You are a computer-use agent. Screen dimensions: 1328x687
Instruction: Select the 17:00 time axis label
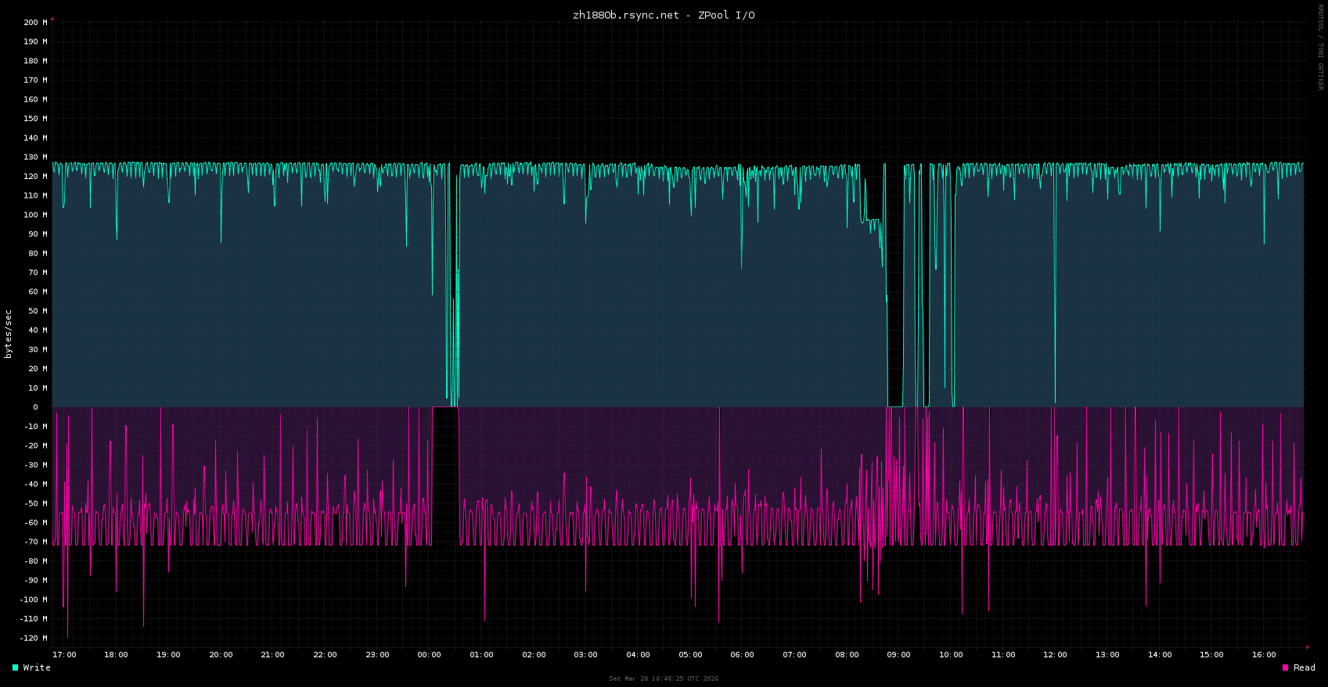point(64,655)
